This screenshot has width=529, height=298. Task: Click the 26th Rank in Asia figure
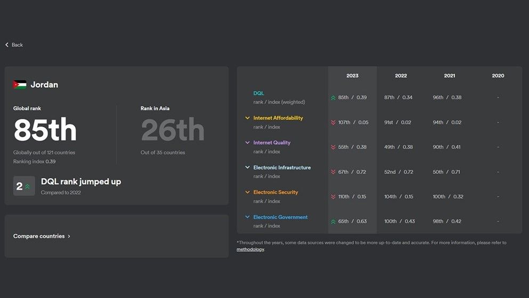tap(173, 129)
